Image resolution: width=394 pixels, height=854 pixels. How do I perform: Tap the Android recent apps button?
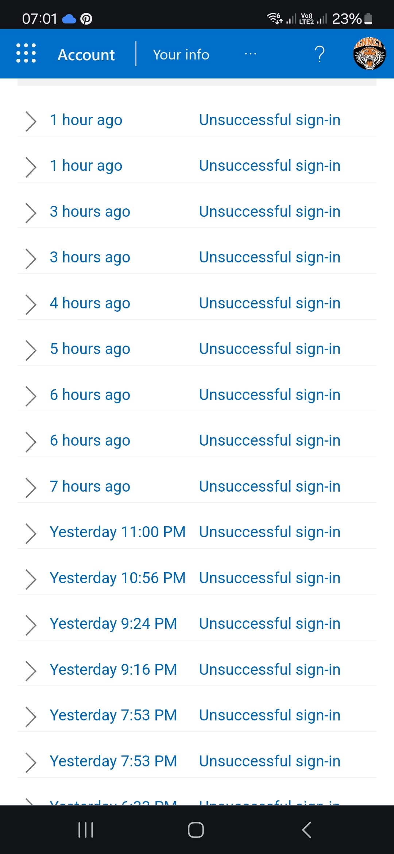pyautogui.click(x=86, y=830)
